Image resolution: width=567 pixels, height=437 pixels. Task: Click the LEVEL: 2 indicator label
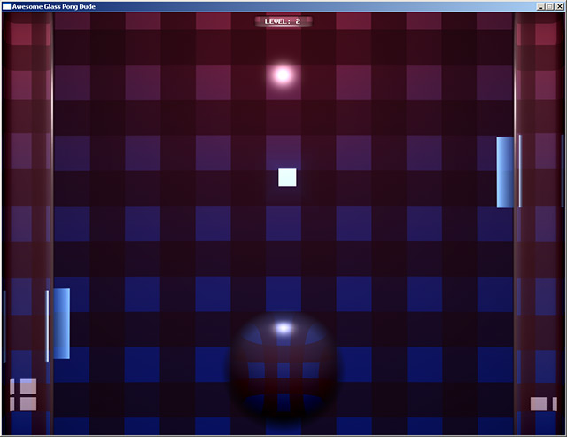point(283,21)
